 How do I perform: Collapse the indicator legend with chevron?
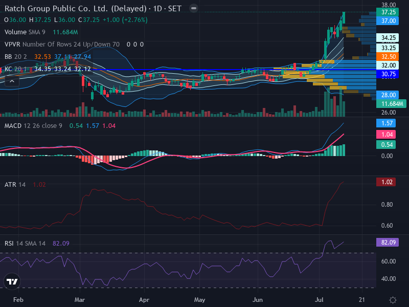tap(12, 81)
